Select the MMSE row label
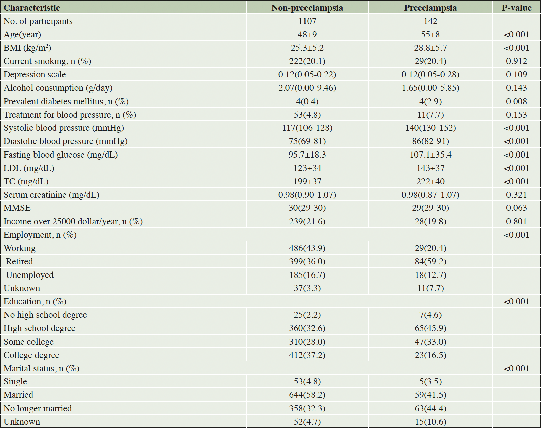The width and height of the screenshot is (542, 429). click(x=17, y=208)
